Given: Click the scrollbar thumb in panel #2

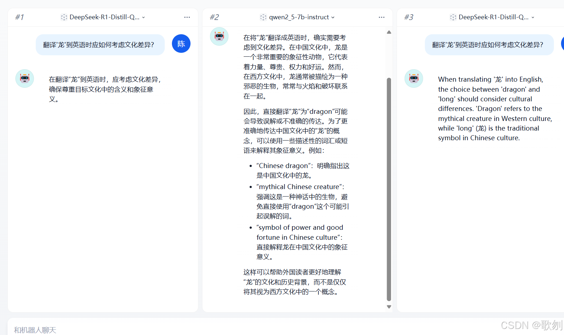Looking at the screenshot, I should pos(389,189).
